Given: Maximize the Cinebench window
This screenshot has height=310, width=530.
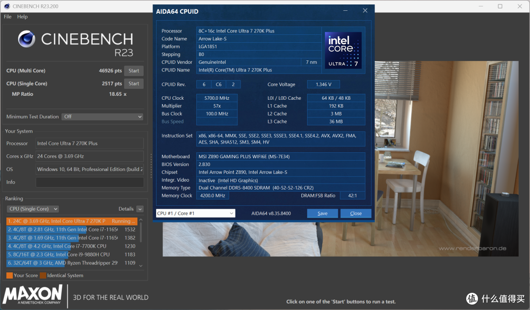Looking at the screenshot, I should point(500,6).
